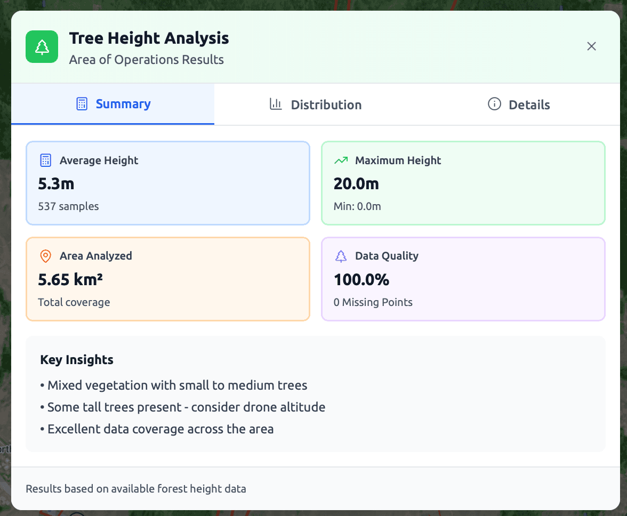Click the 20.0m maximum height value

point(356,183)
